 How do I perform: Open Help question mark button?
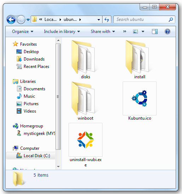pos(168,32)
